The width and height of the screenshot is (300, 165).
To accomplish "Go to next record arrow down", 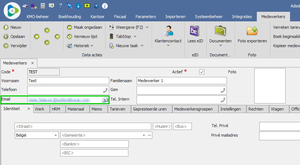I will 47,42.
